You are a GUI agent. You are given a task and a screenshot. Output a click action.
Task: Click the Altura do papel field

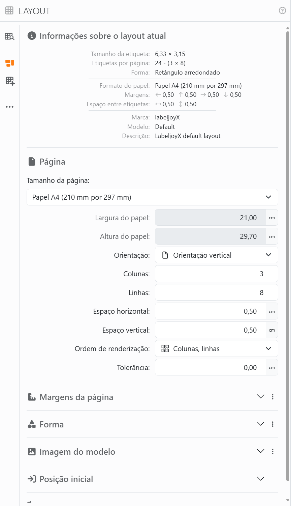[211, 236]
